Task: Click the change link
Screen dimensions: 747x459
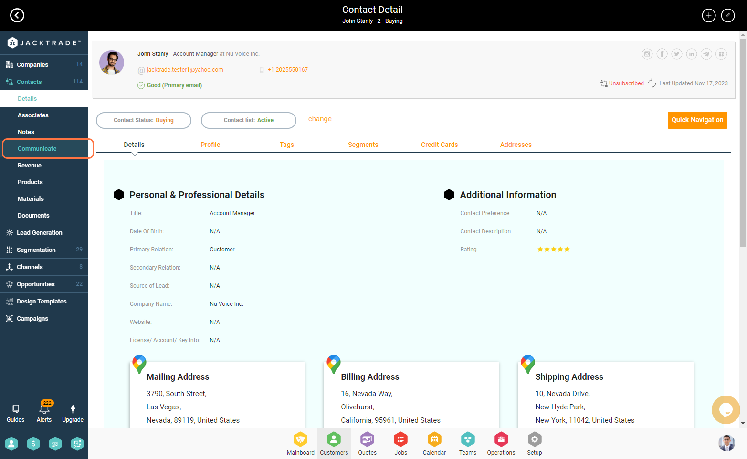Action: (x=320, y=119)
